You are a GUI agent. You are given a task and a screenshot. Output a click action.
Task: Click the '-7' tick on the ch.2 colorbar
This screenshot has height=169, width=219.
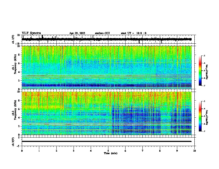pos(204,131)
